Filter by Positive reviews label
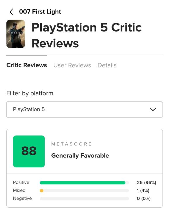This screenshot has height=219, width=169. coord(21,182)
